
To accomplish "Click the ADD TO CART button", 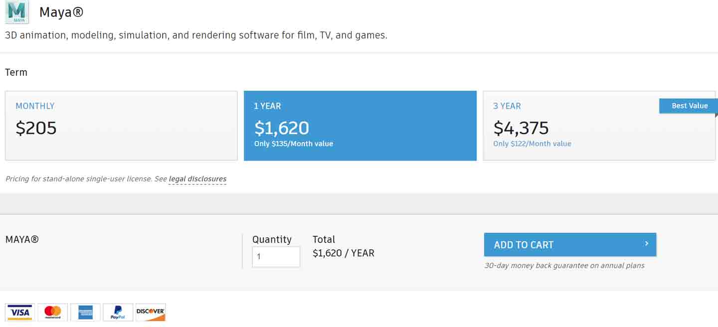I will coord(570,245).
